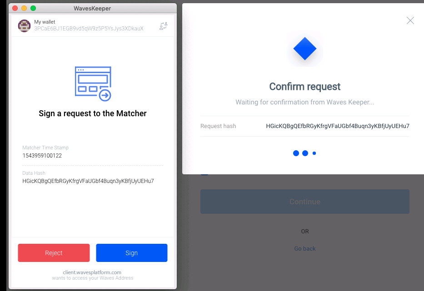Minimize the WavesKeeper window with yellow button
The width and height of the screenshot is (424, 291).
[24, 8]
